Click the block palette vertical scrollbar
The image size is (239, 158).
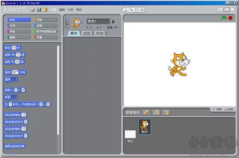click(x=58, y=90)
